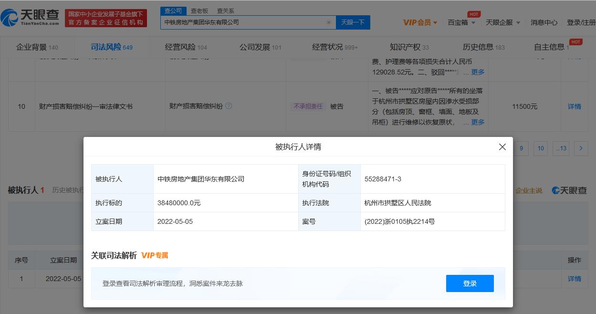The width and height of the screenshot is (596, 314).
Task: Click the 国家中小企业发展子基金旗下 banner
Action: (106, 18)
